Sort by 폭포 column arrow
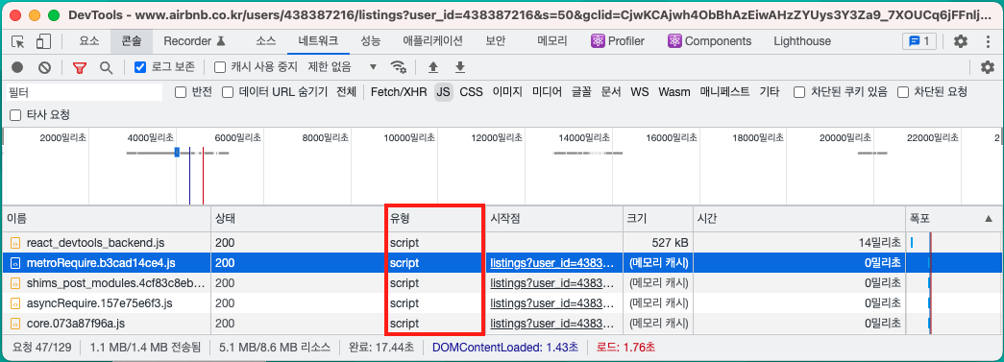 pyautogui.click(x=989, y=219)
